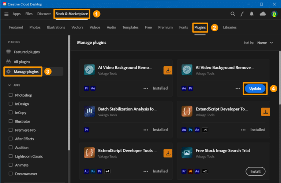Install Free Stock Image Search Trial
Screen dimensions: 281x183
pyautogui.click(x=255, y=172)
